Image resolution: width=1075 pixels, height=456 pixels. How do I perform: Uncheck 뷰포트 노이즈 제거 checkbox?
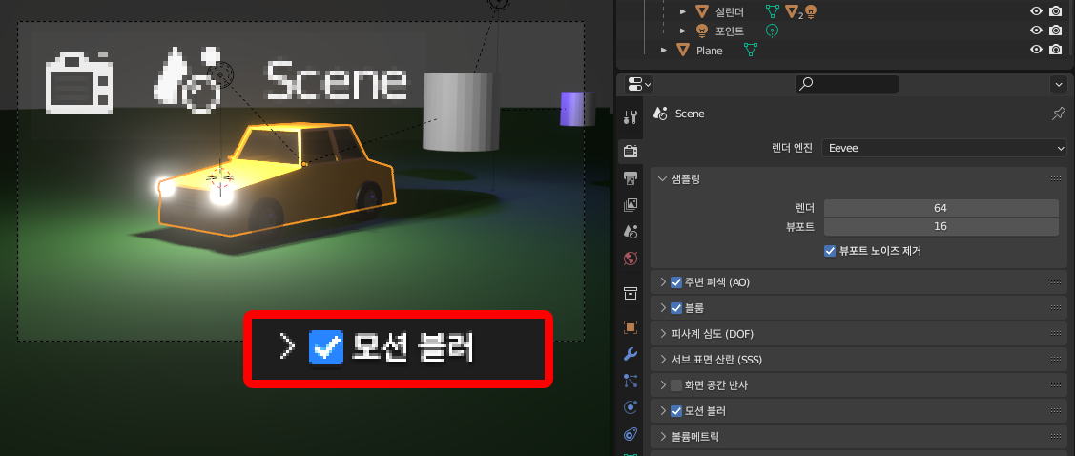click(x=830, y=251)
